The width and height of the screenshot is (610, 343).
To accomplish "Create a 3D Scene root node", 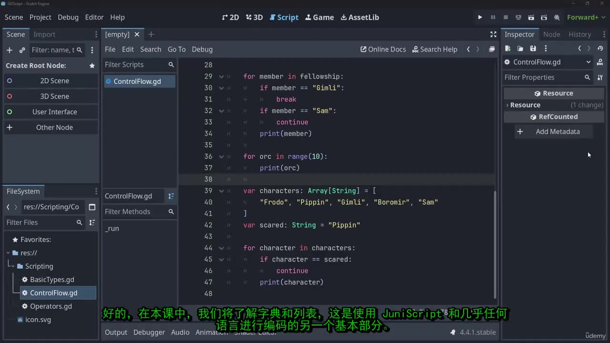I will [x=51, y=96].
